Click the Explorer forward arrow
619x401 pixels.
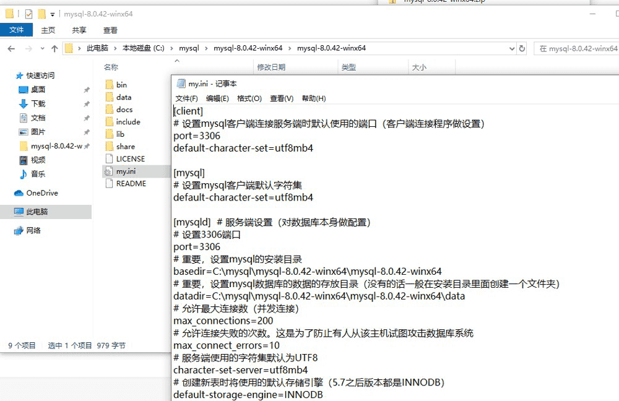[29, 48]
